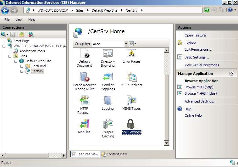Select the Default Web Site tree item
Viewport: 238px width, 167px height.
38,61
